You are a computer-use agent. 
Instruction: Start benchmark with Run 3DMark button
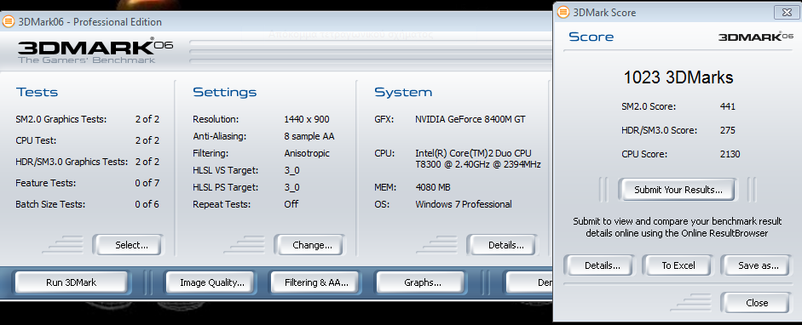[71, 282]
